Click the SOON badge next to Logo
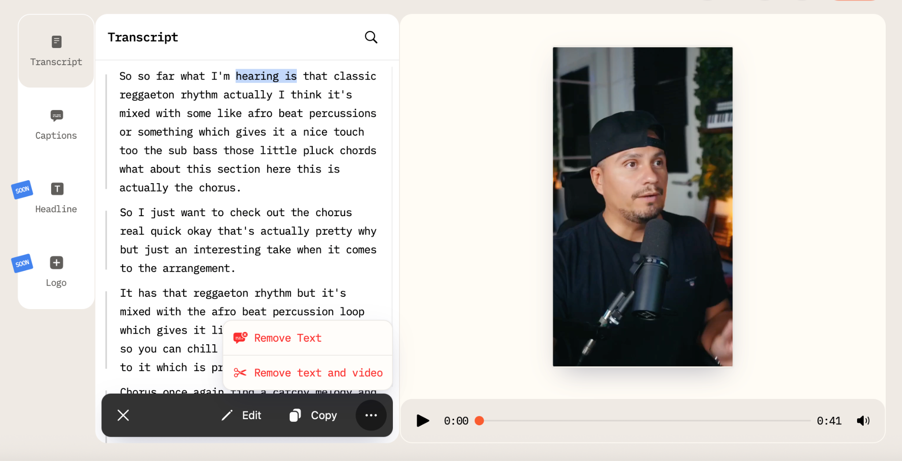Image resolution: width=902 pixels, height=461 pixels. coord(22,263)
